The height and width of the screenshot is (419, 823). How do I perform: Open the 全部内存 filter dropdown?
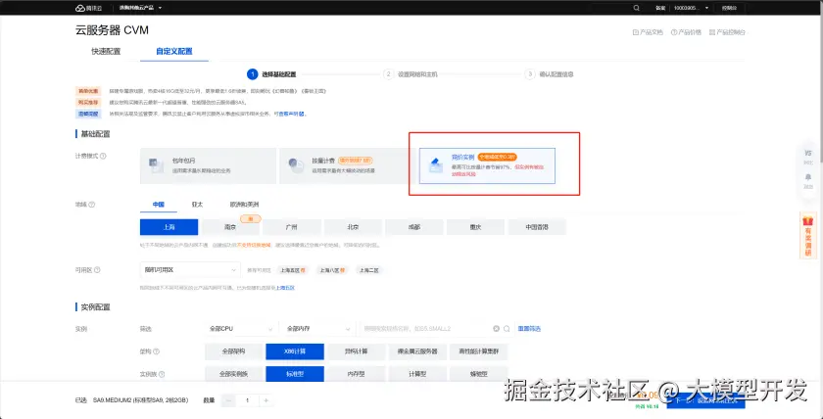pyautogui.click(x=316, y=329)
